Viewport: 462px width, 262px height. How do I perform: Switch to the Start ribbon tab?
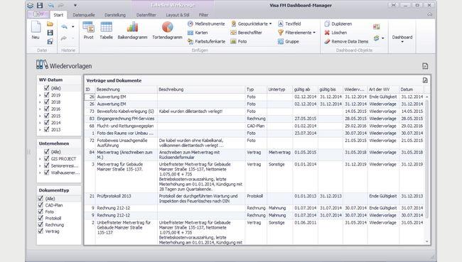[58, 15]
